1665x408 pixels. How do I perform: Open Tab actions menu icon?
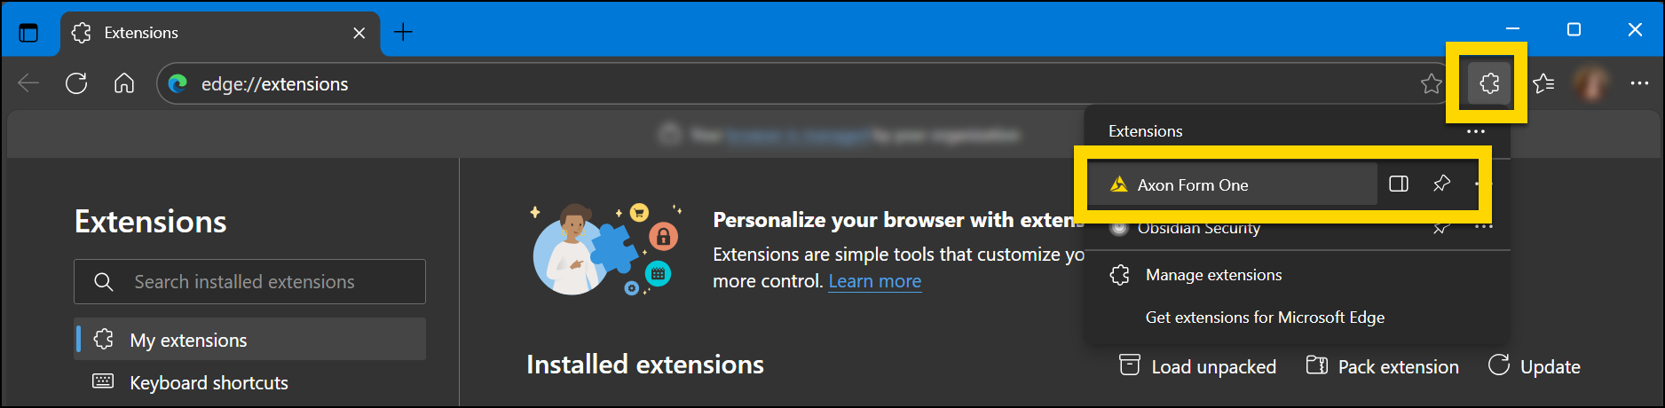[28, 33]
